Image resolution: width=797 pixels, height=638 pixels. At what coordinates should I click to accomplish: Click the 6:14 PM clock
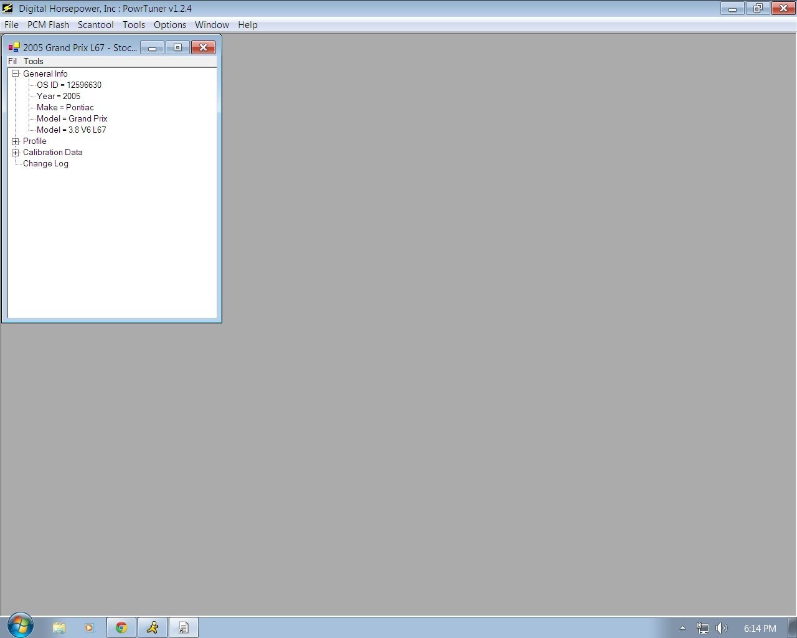(760, 629)
